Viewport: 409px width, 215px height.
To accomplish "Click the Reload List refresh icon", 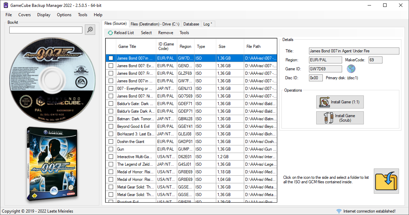I will [110, 33].
